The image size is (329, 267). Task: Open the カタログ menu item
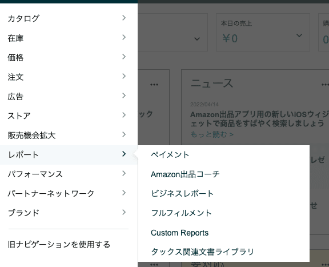pos(69,18)
